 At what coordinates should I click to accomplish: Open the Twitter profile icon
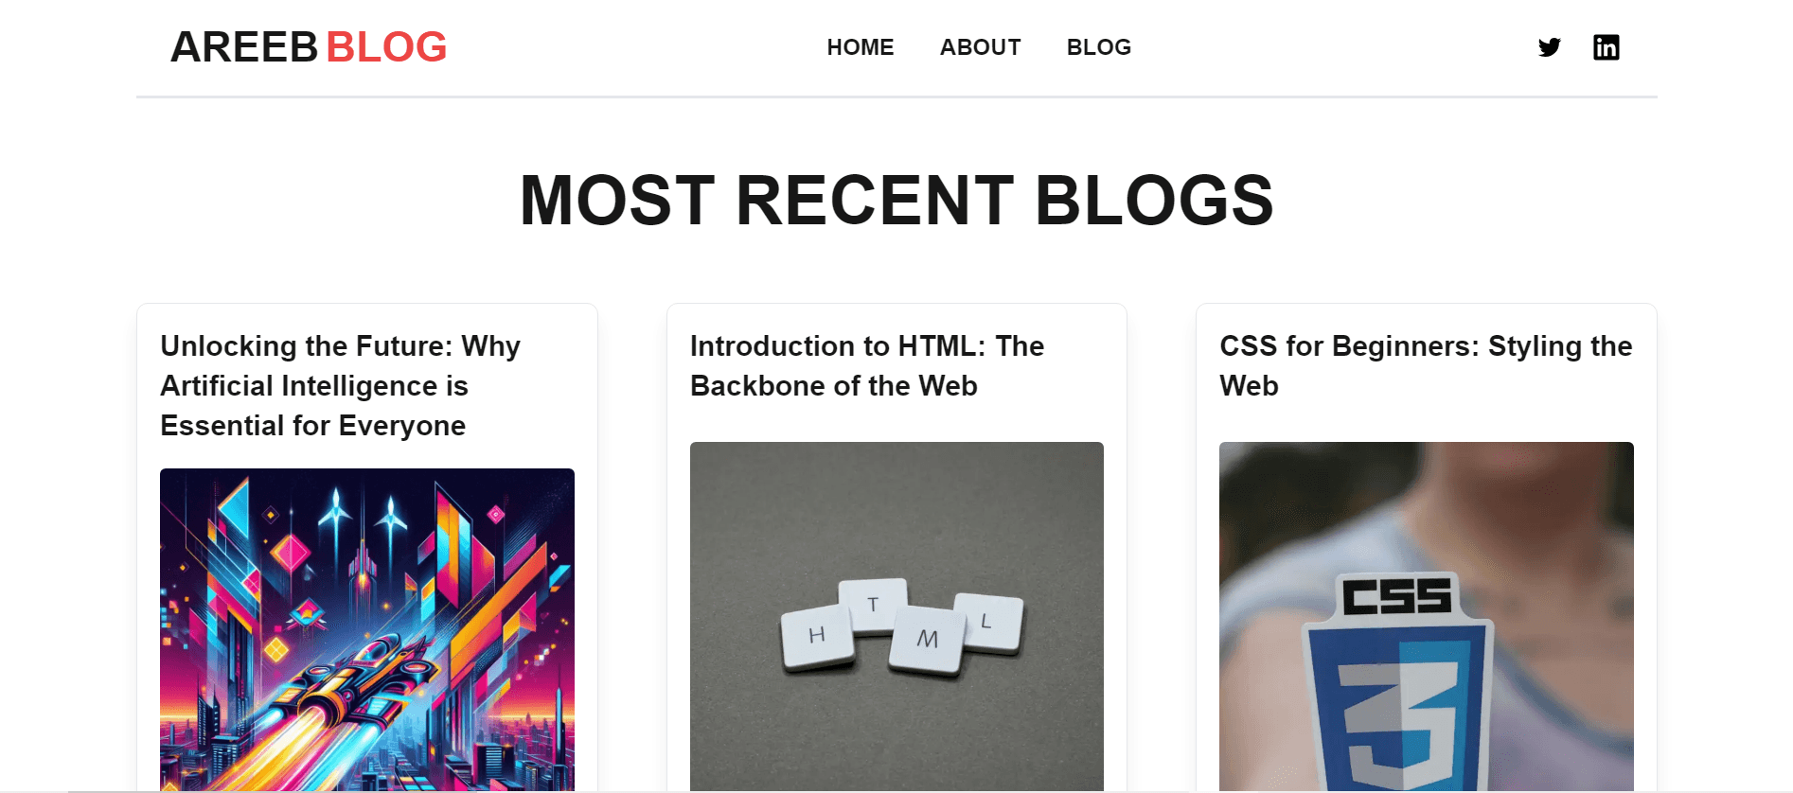[1549, 47]
